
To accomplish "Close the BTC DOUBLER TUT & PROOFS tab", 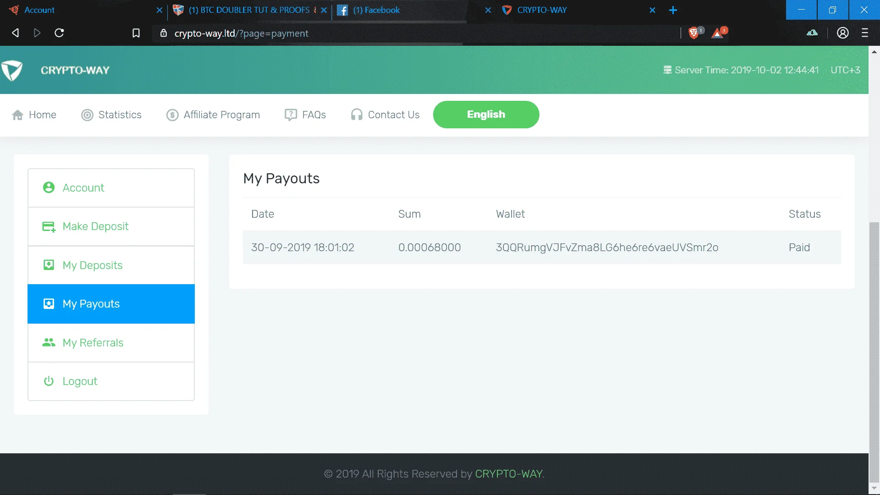I will (324, 10).
